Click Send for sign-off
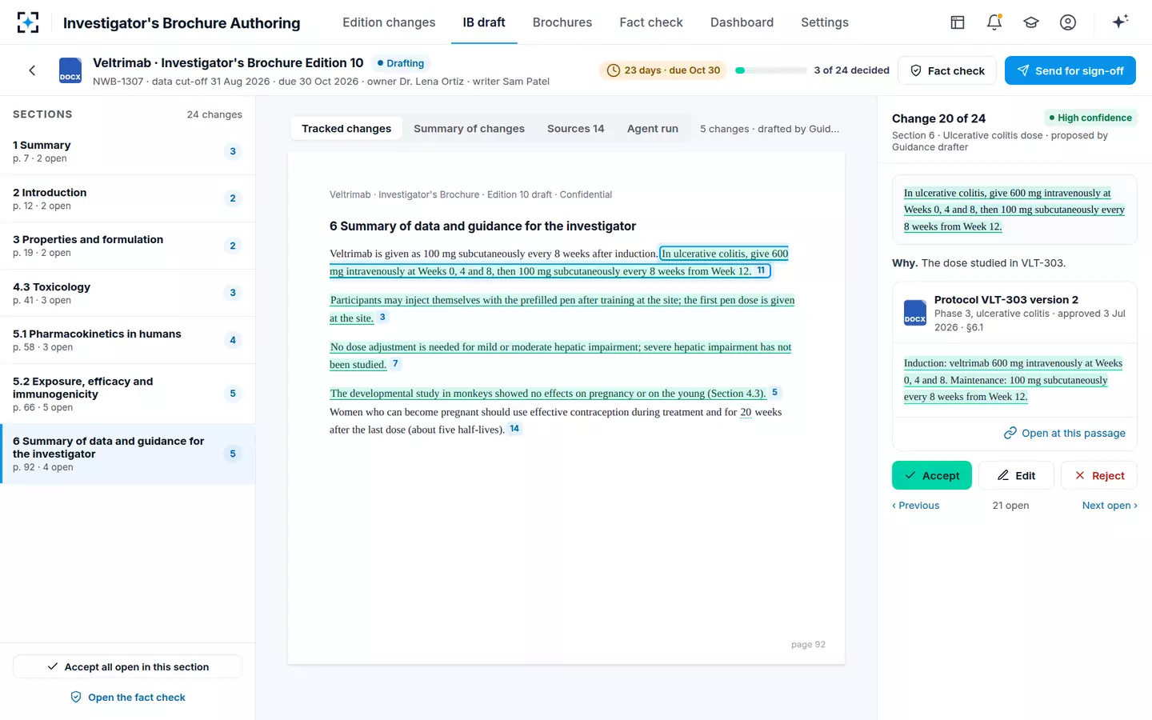1152x720 pixels. [x=1070, y=70]
